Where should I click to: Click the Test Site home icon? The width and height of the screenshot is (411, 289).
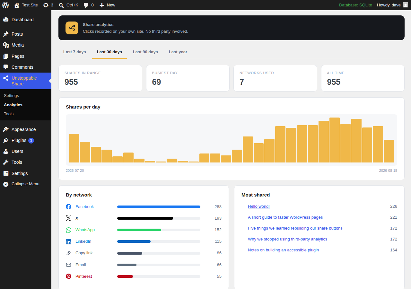pos(17,5)
